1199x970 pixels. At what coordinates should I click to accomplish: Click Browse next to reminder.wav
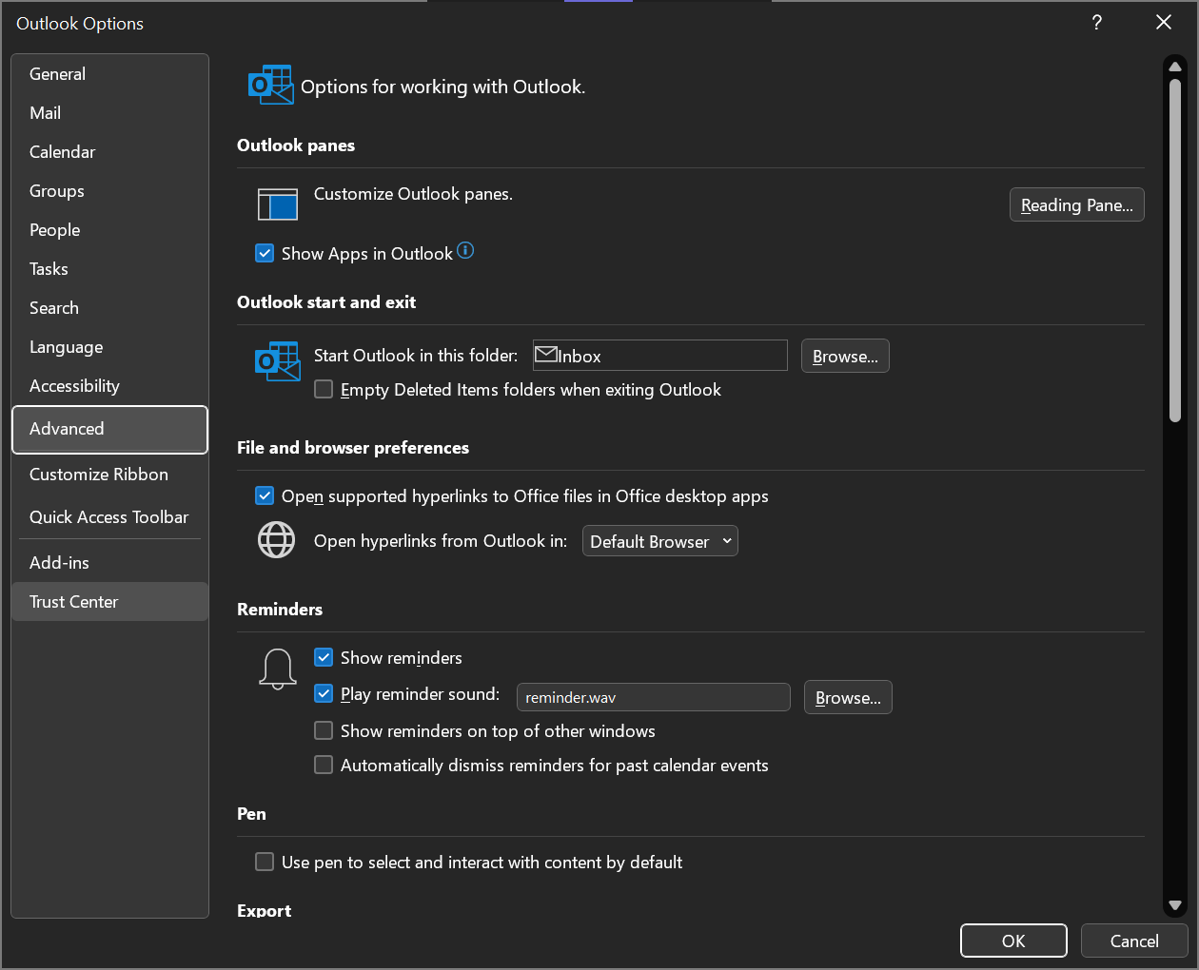click(848, 697)
